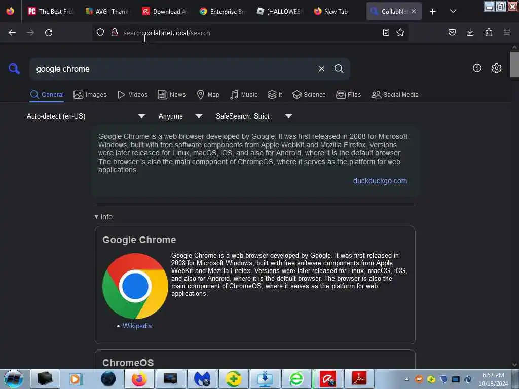Viewport: 519px width, 389px height.
Task: Open a new browser tab
Action: coord(433,12)
